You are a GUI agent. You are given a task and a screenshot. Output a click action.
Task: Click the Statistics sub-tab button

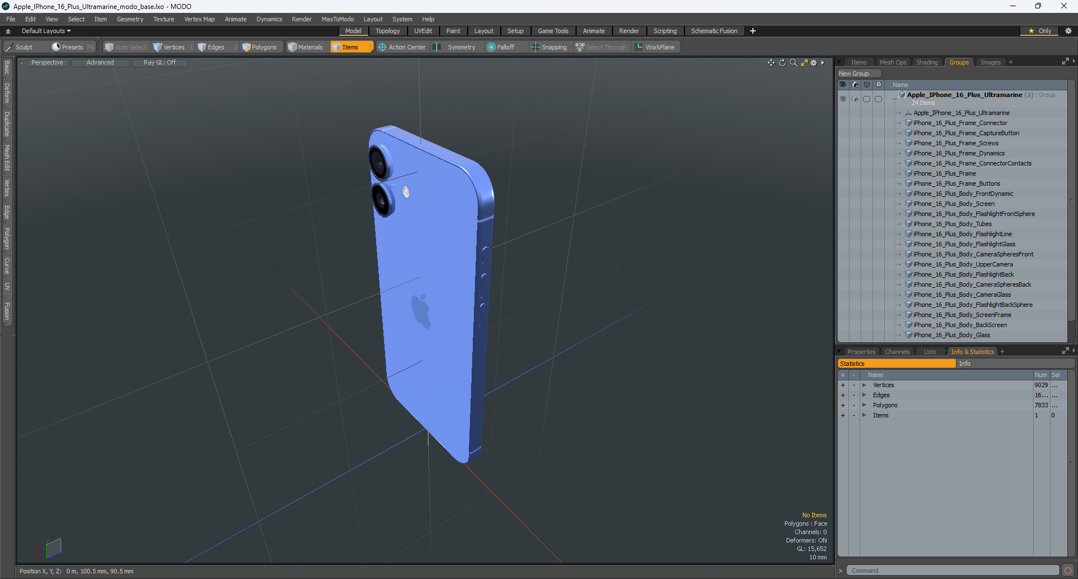897,364
